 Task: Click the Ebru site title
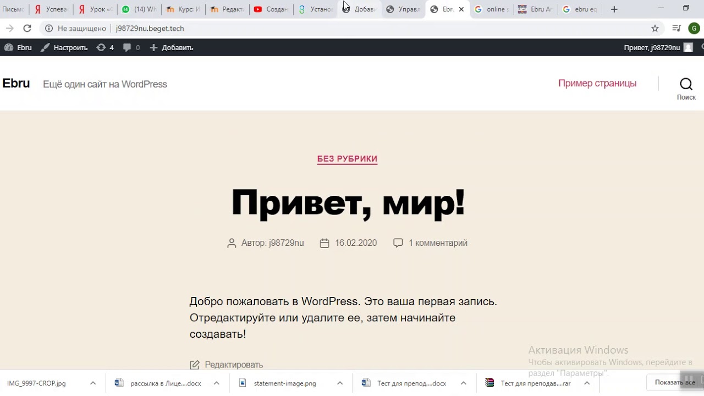(x=16, y=84)
